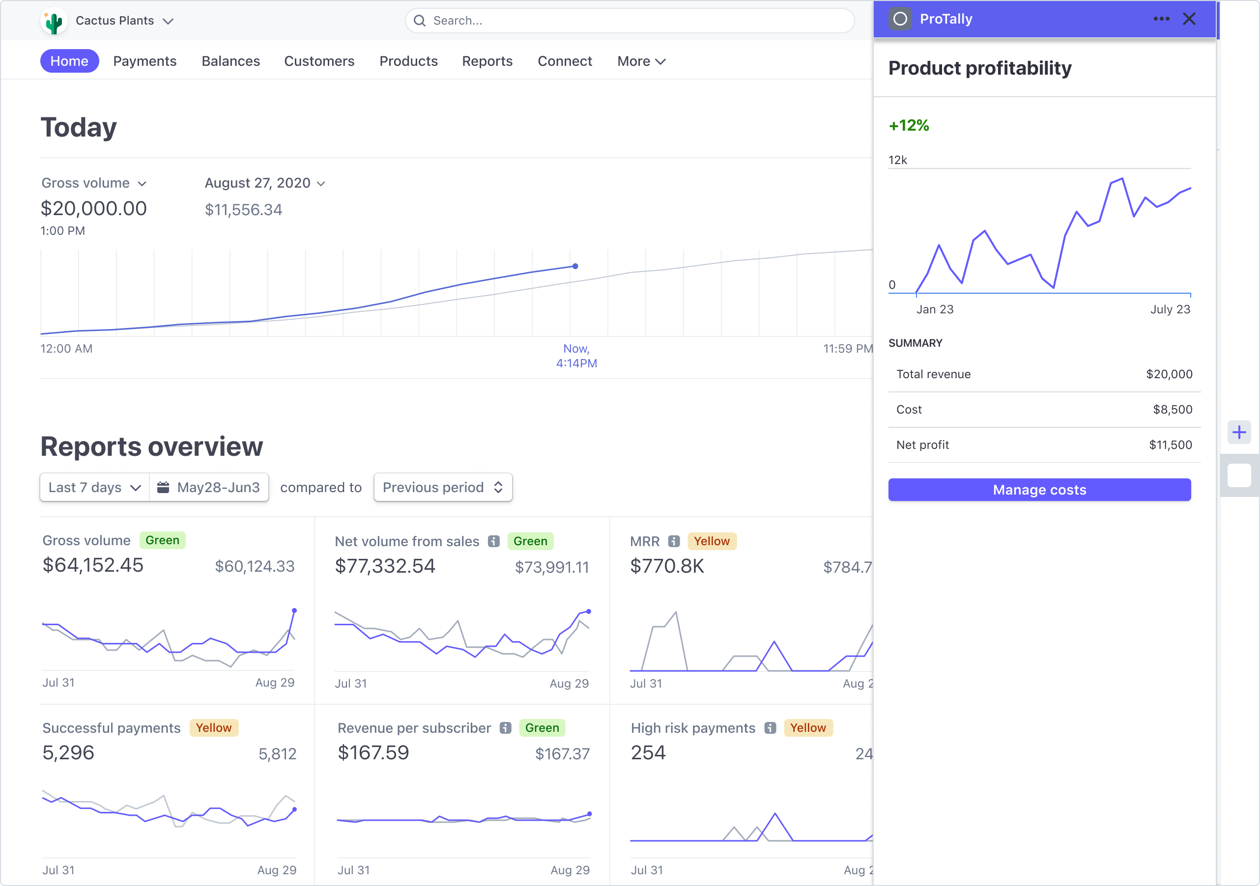
Task: Click the plus icon on right sidebar
Action: point(1238,432)
